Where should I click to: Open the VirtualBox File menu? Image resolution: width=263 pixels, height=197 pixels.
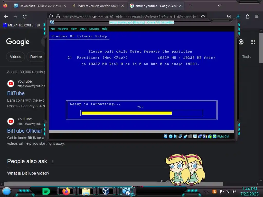53,29
